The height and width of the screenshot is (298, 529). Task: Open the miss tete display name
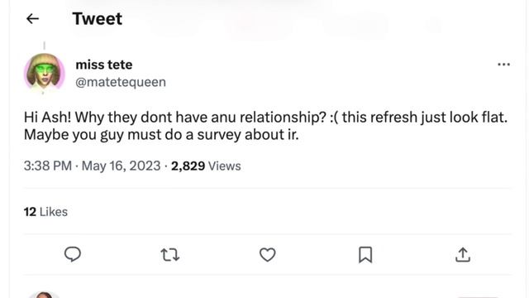coord(104,65)
